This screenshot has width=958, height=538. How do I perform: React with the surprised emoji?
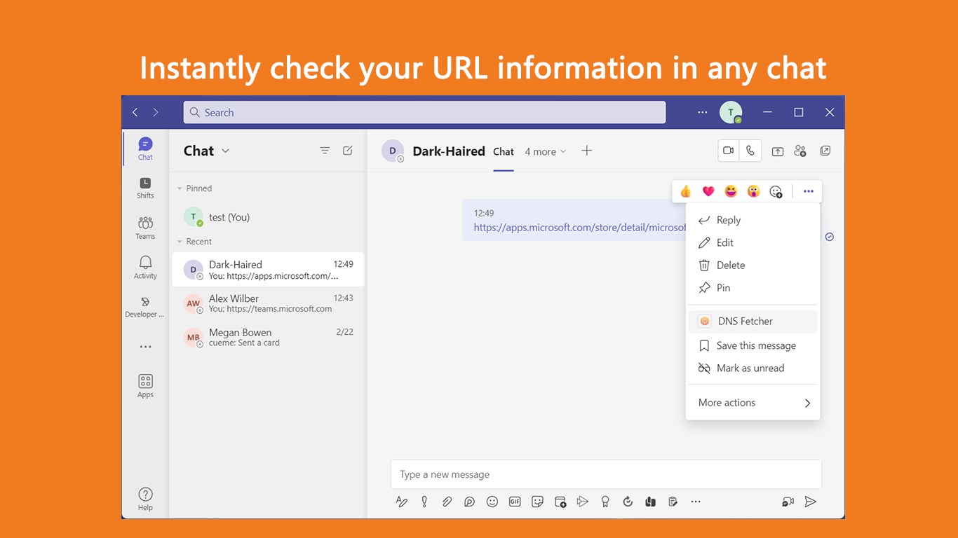pyautogui.click(x=753, y=191)
